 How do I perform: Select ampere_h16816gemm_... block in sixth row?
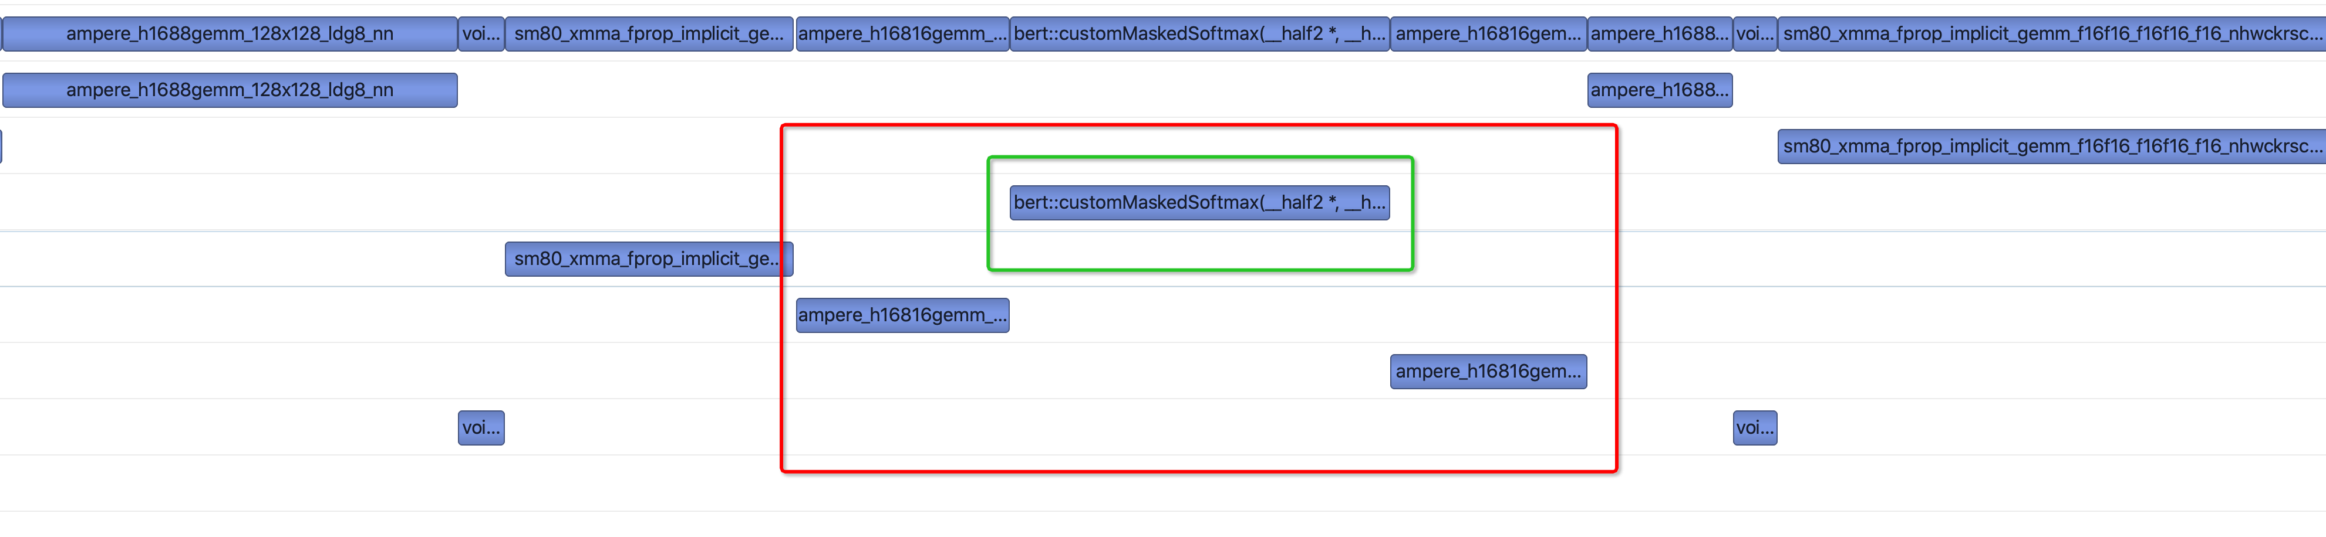pyautogui.click(x=902, y=315)
